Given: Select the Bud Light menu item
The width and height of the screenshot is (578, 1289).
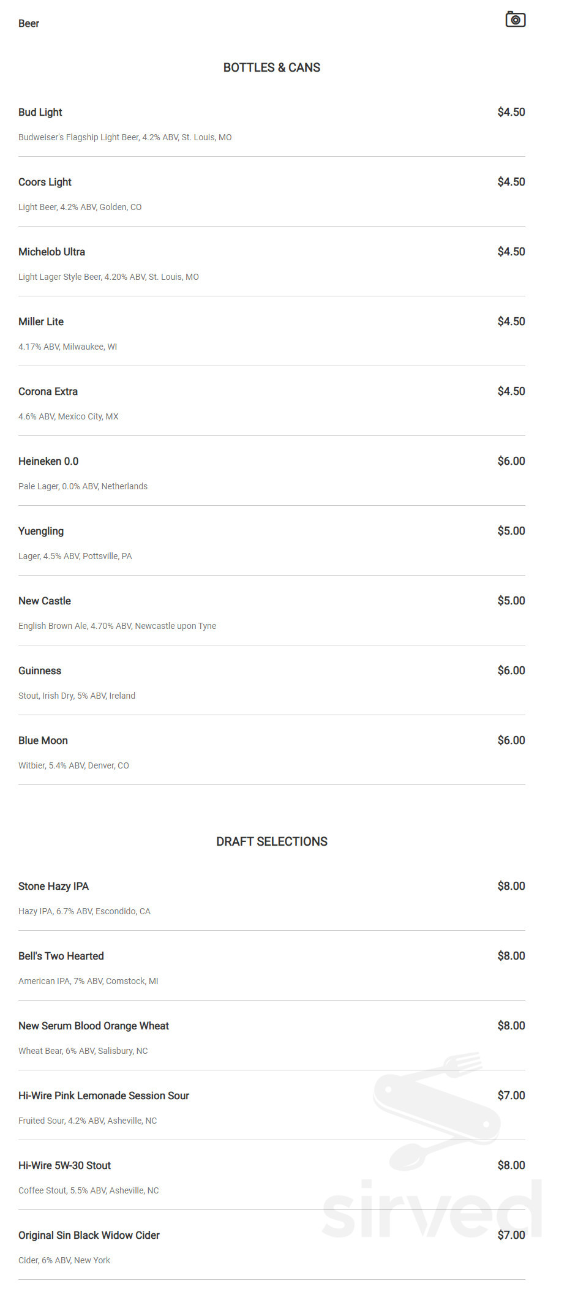Looking at the screenshot, I should [x=40, y=112].
